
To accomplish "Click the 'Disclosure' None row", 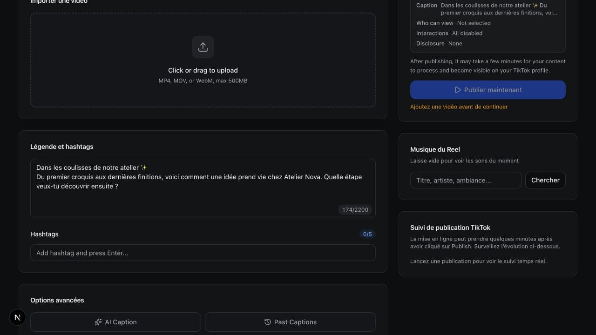I will click(439, 43).
